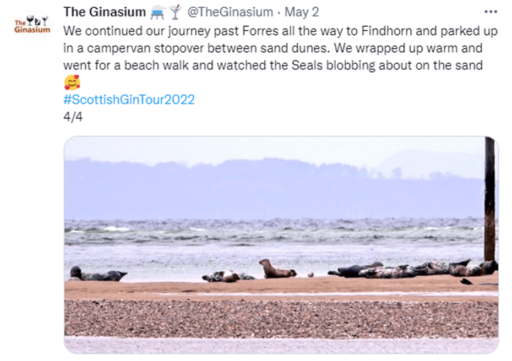
Task: Open the tweet's three-dot more menu
Action: click(490, 12)
